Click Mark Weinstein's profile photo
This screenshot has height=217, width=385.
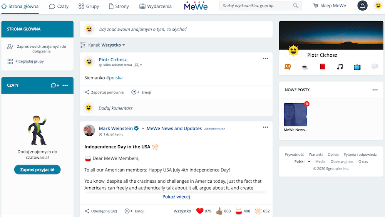[89, 130]
